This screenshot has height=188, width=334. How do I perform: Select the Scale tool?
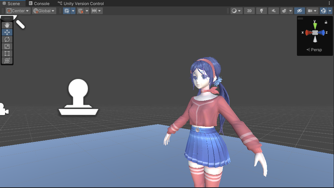(7, 46)
